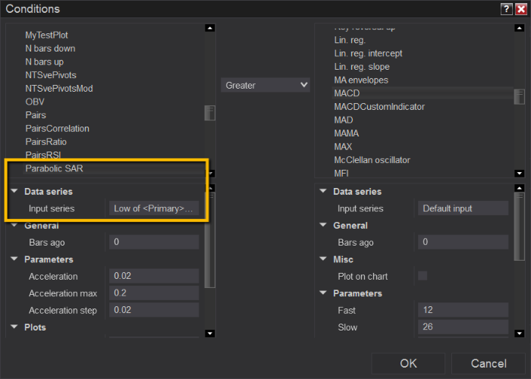Click the Slow parameter field 26
The image size is (531, 379).
463,327
